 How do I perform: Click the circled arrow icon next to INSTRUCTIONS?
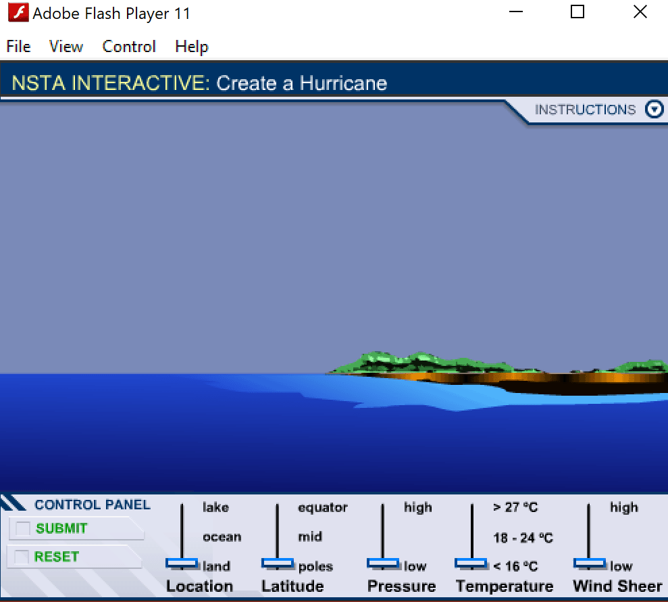click(x=654, y=110)
